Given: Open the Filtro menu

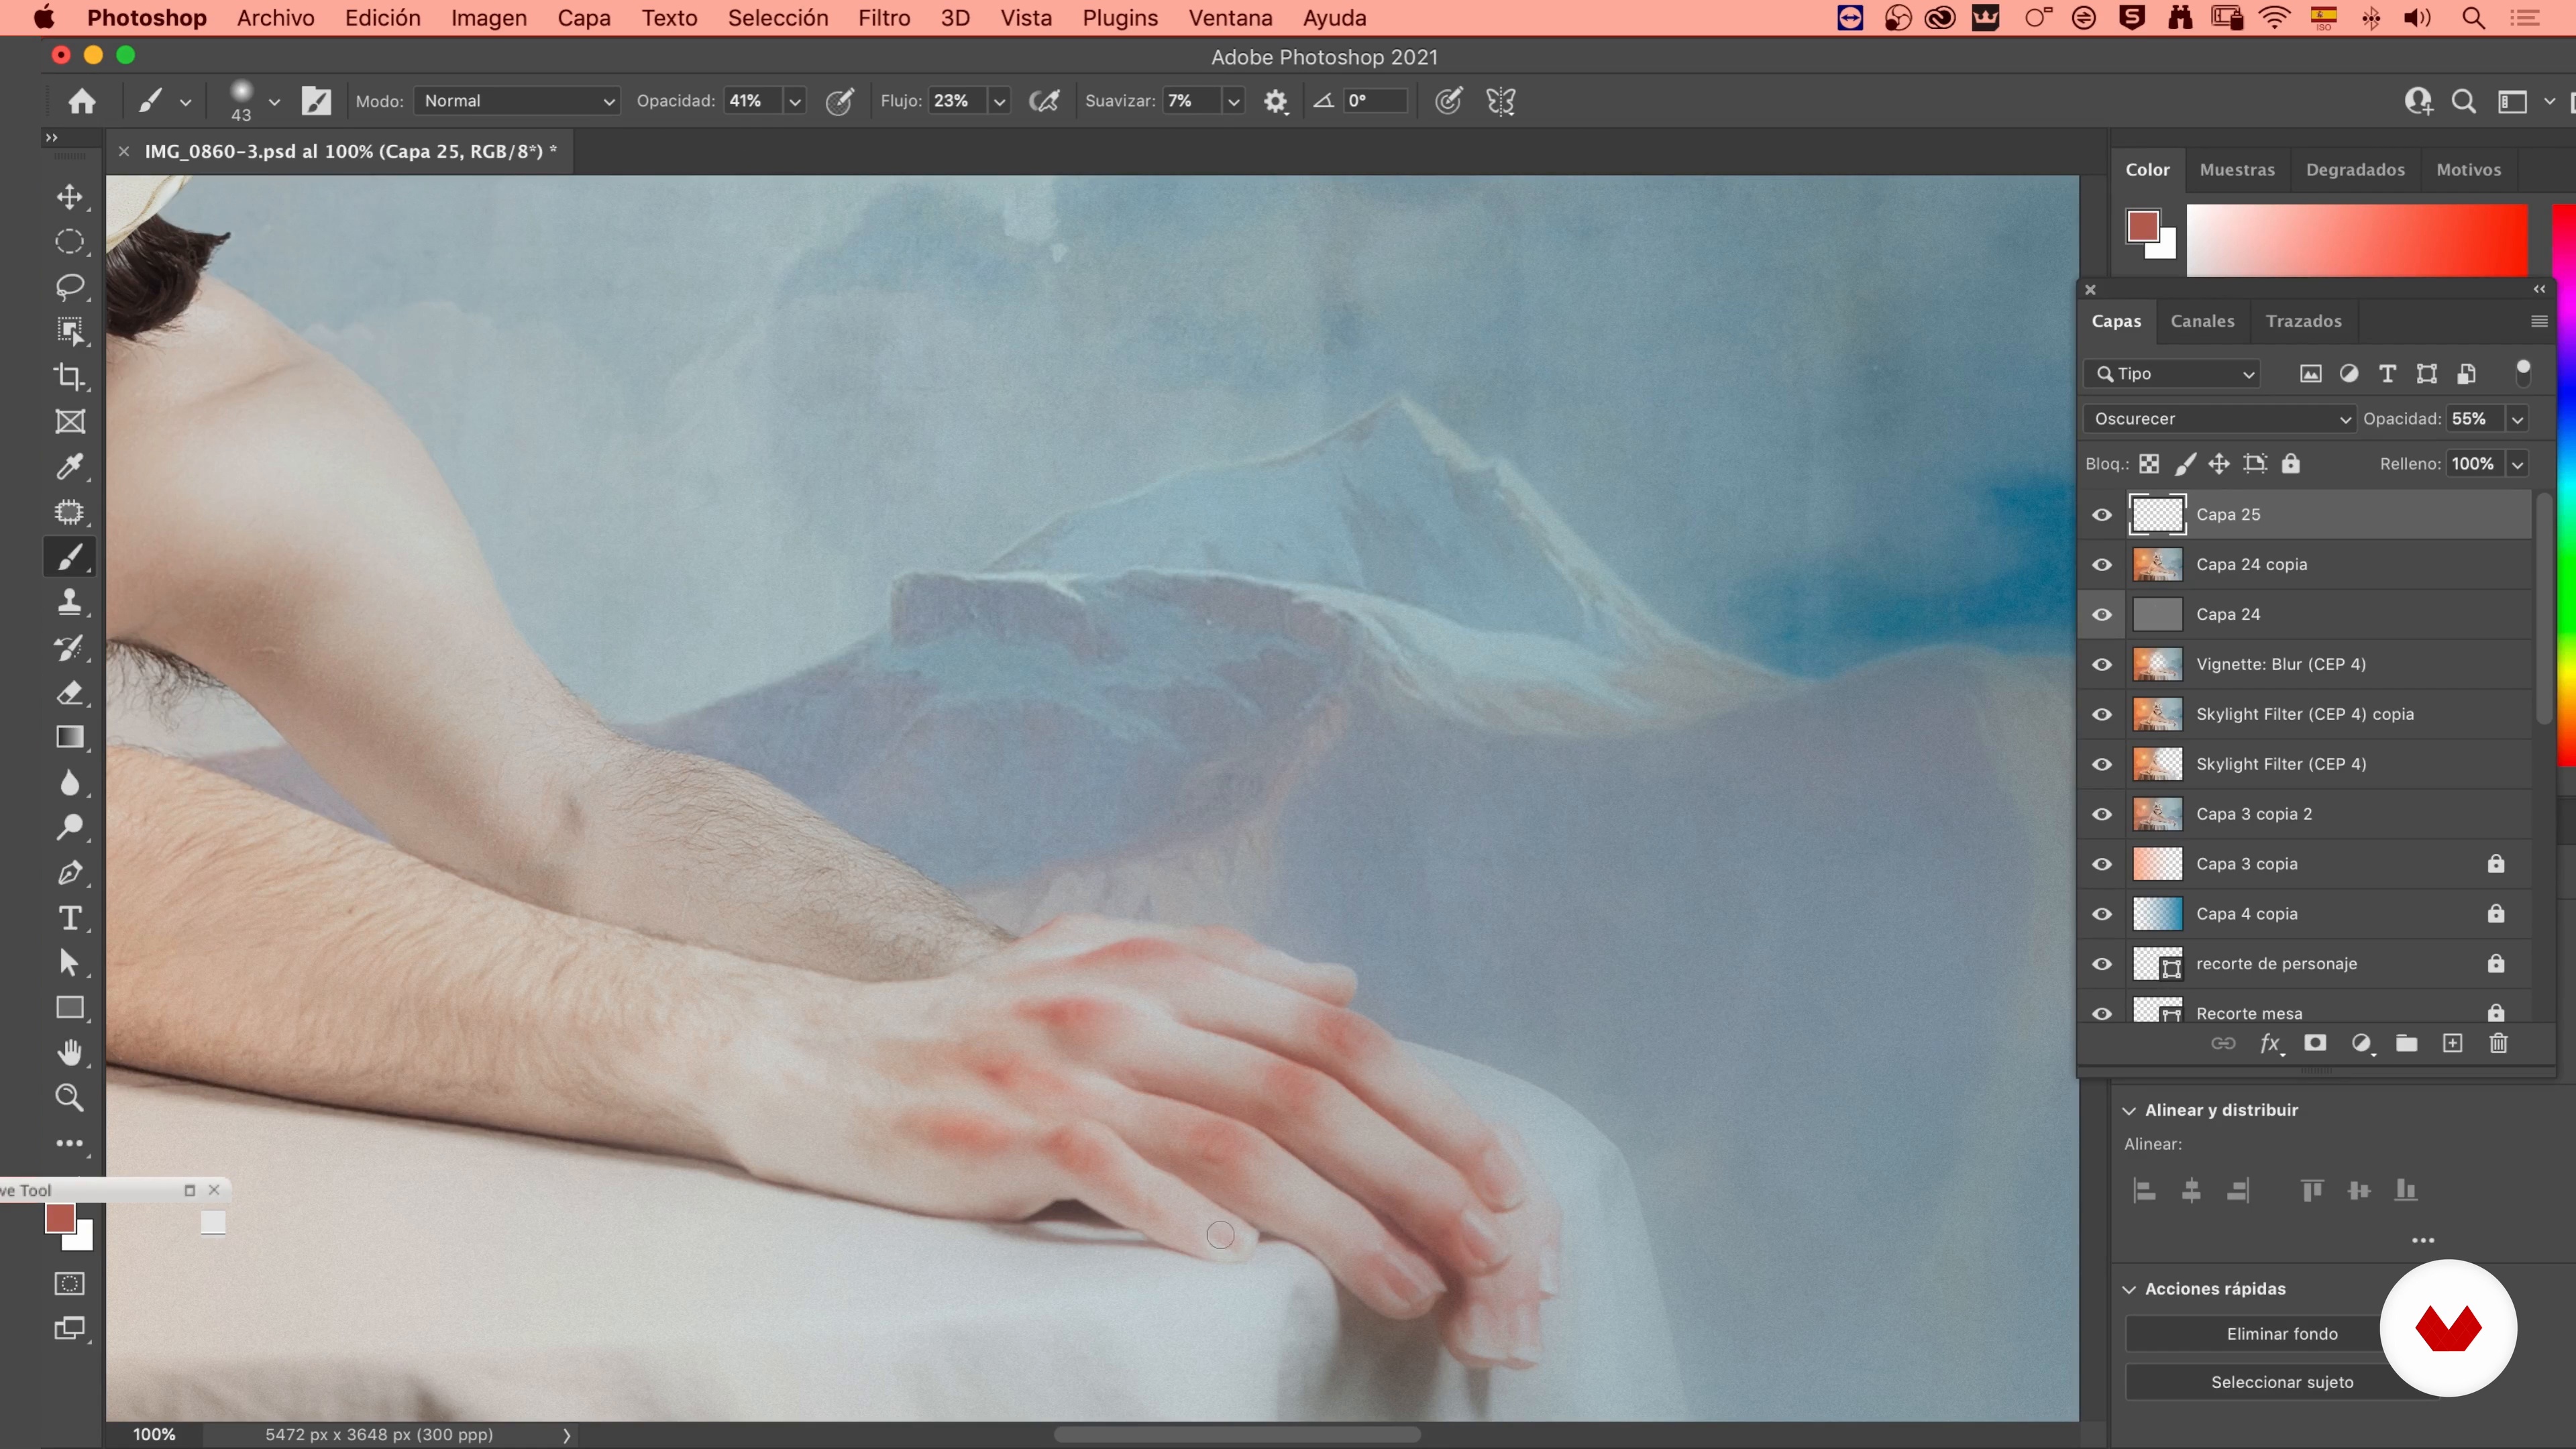Looking at the screenshot, I should (884, 18).
